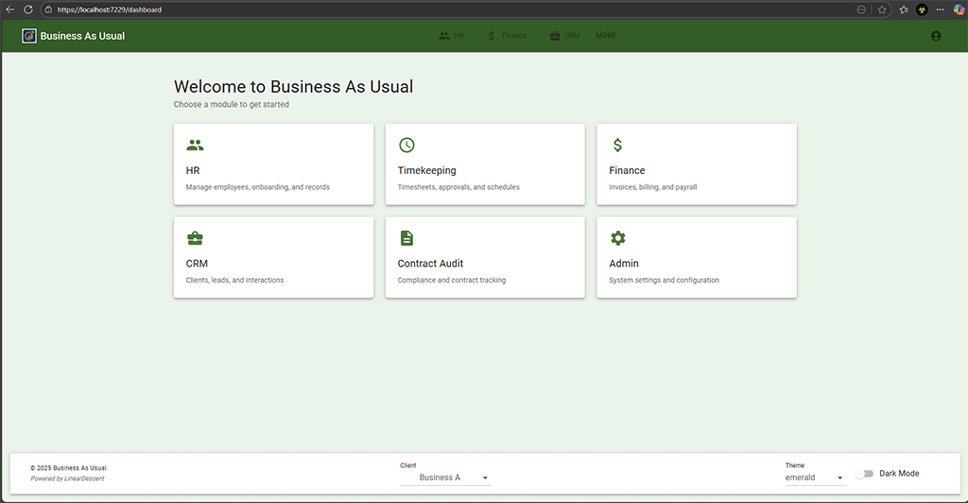Reload the page with browser refresh button
This screenshot has width=968, height=503.
coord(28,9)
